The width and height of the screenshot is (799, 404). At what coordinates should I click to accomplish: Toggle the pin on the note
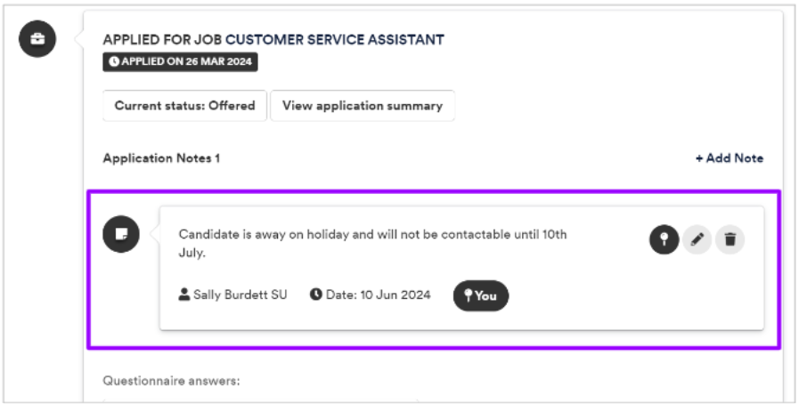(664, 239)
